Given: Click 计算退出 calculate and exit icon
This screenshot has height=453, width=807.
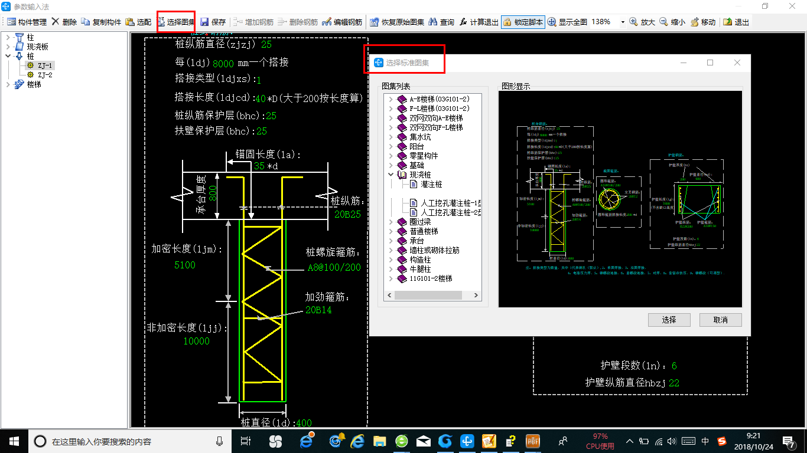Looking at the screenshot, I should pyautogui.click(x=463, y=22).
